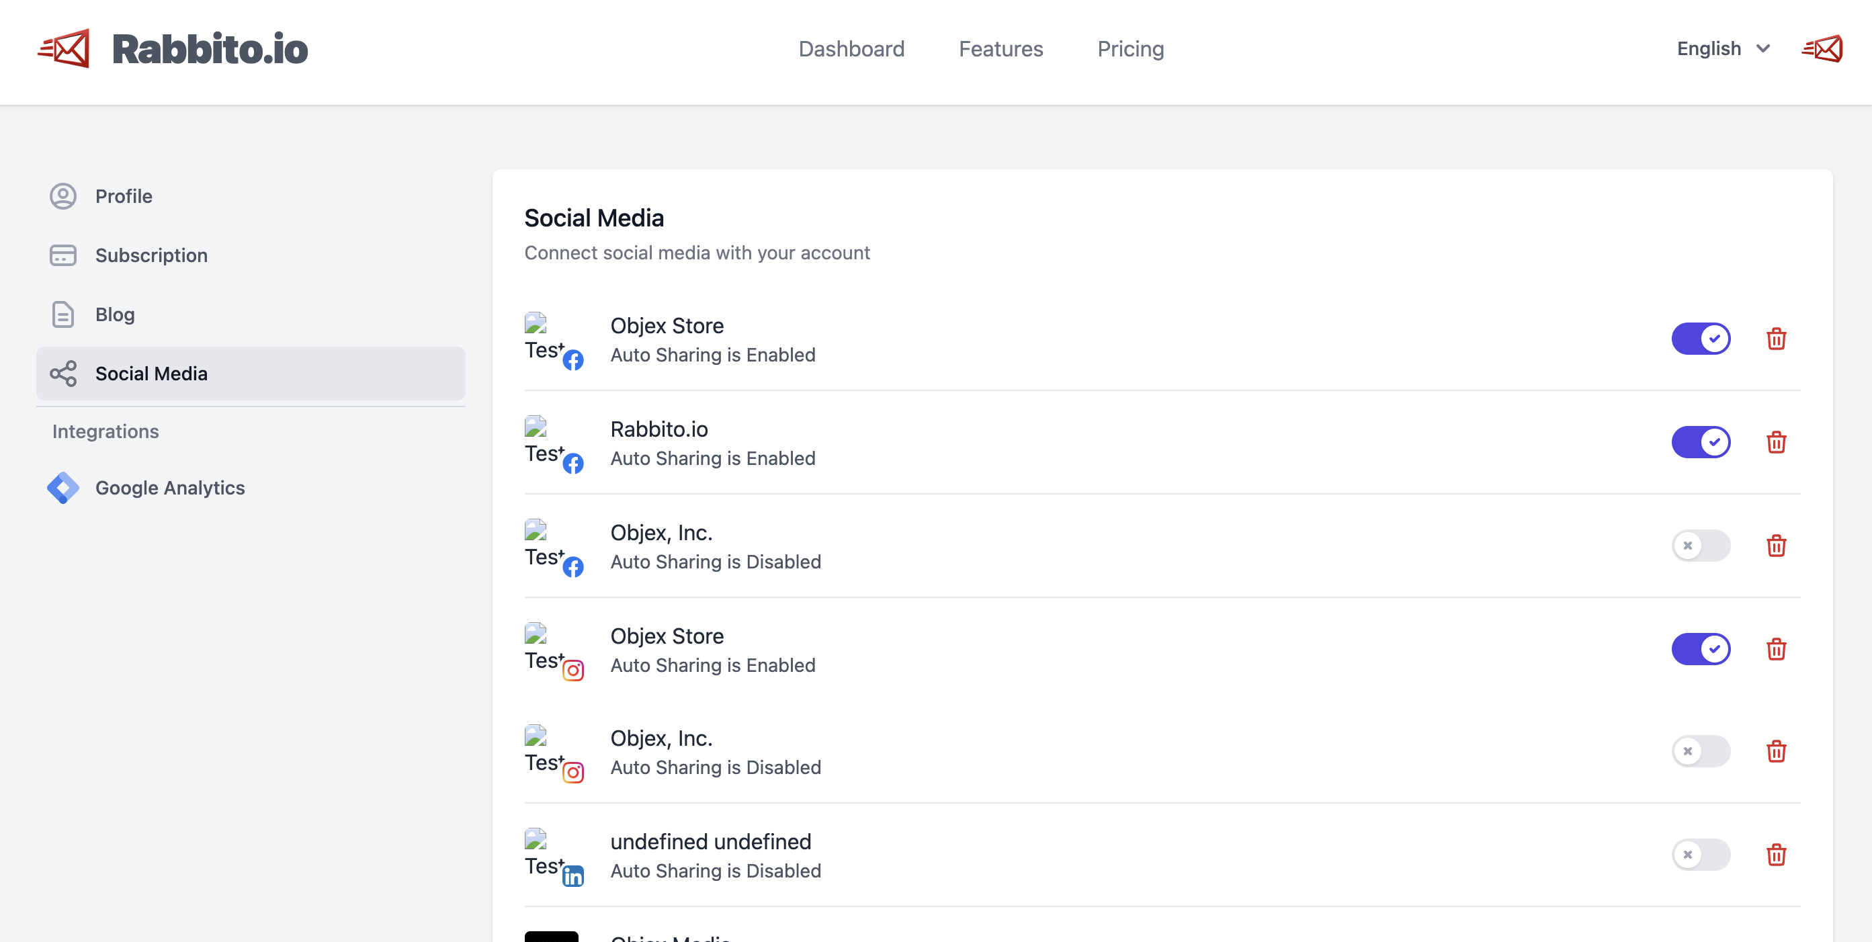Click LinkedIn badge on undefined undefined row
1872x942 pixels.
coord(573,876)
